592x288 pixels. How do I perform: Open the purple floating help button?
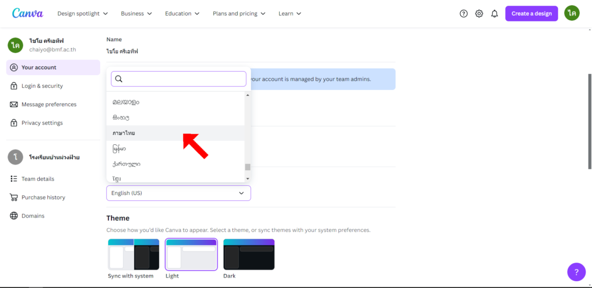coord(576,272)
